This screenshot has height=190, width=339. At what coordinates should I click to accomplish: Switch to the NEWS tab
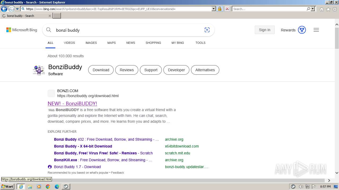(131, 43)
